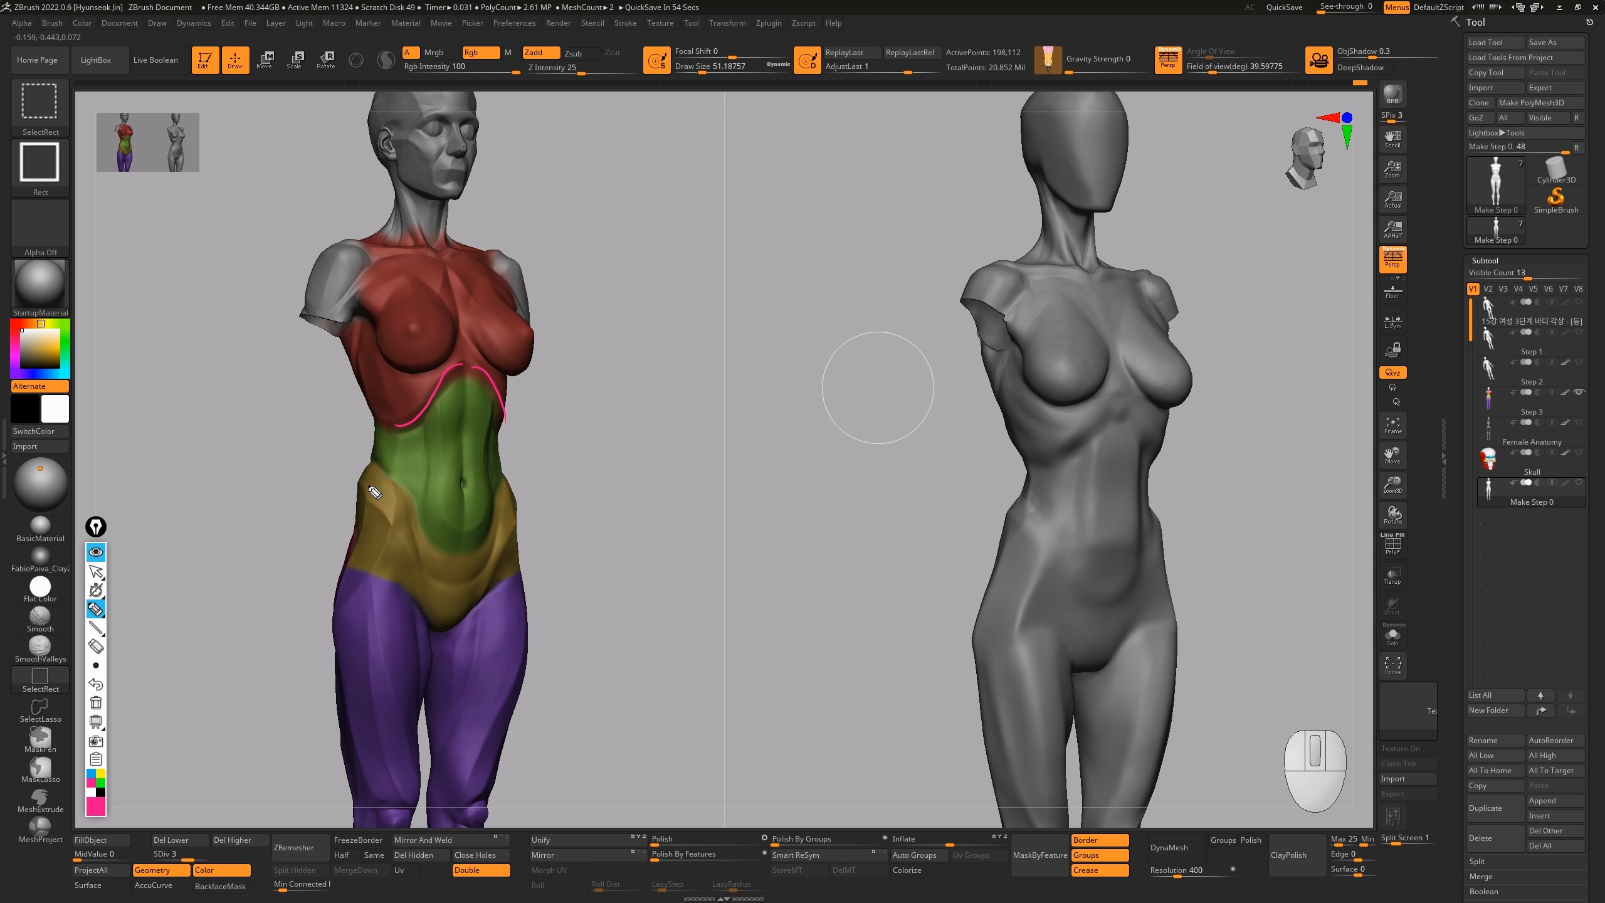Image resolution: width=1605 pixels, height=903 pixels.
Task: Expand the Subtool panel header
Action: (x=1485, y=260)
